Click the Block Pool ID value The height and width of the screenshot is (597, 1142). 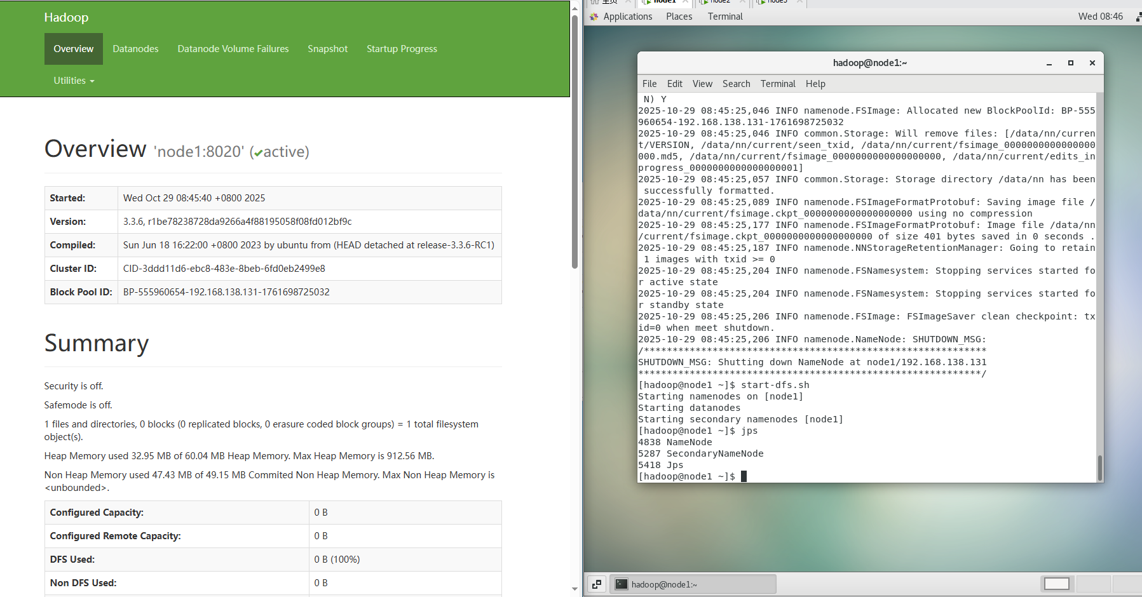click(x=226, y=292)
